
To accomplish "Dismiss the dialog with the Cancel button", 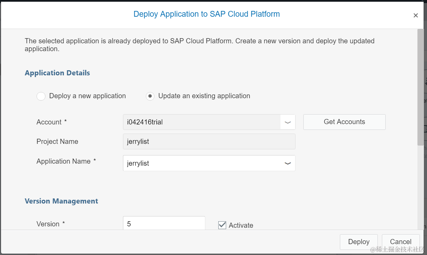I will (x=400, y=242).
